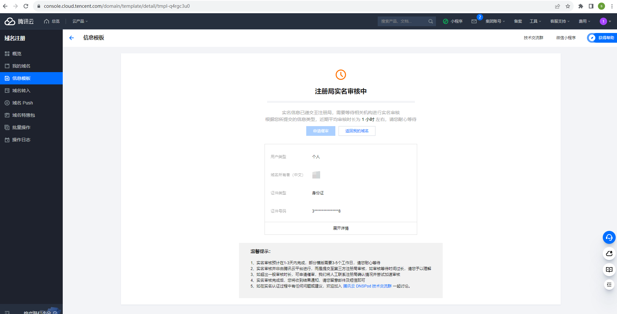Image resolution: width=617 pixels, height=314 pixels.
Task: Open the message mail icon with badge
Action: (474, 21)
